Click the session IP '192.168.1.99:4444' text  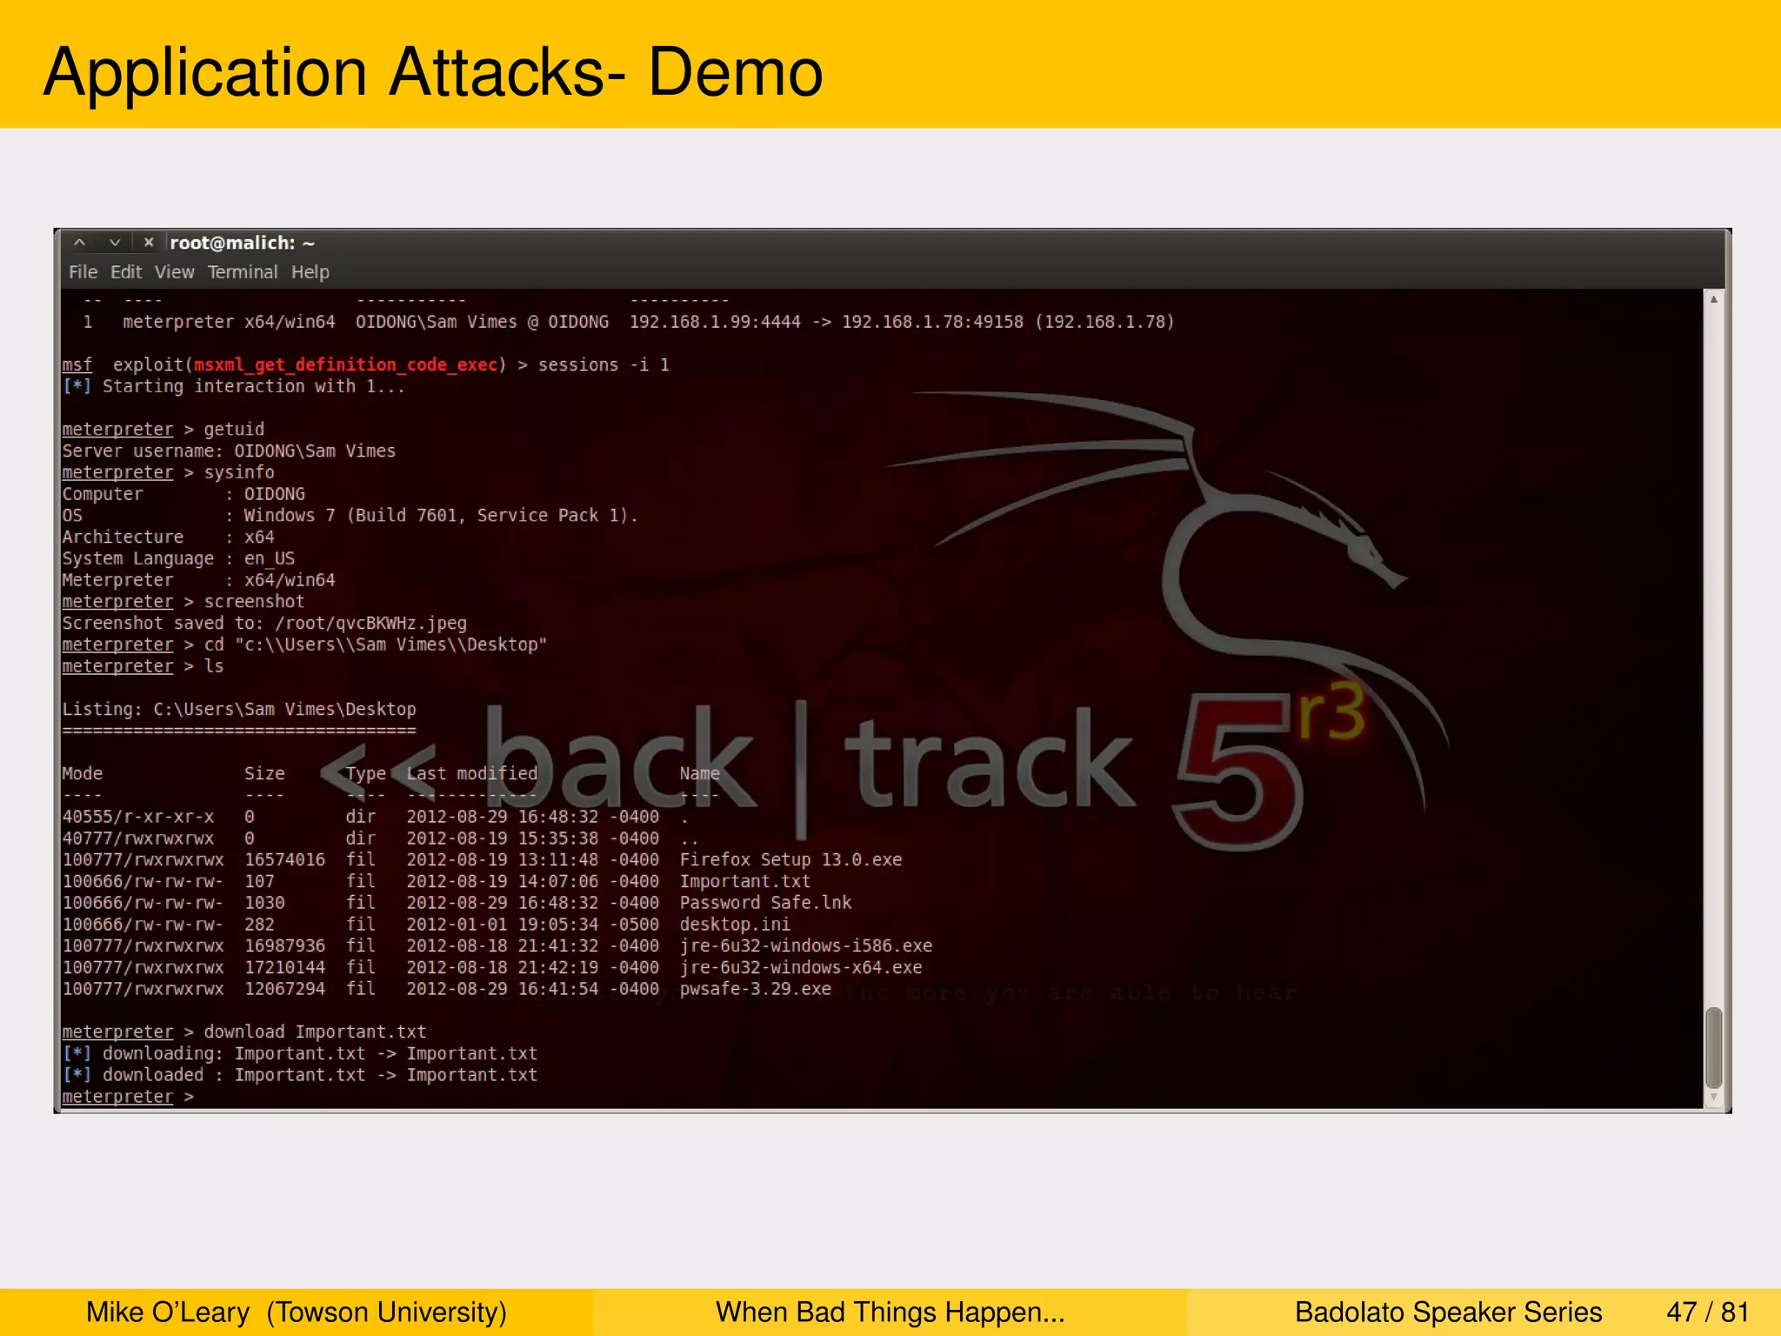pyautogui.click(x=715, y=323)
